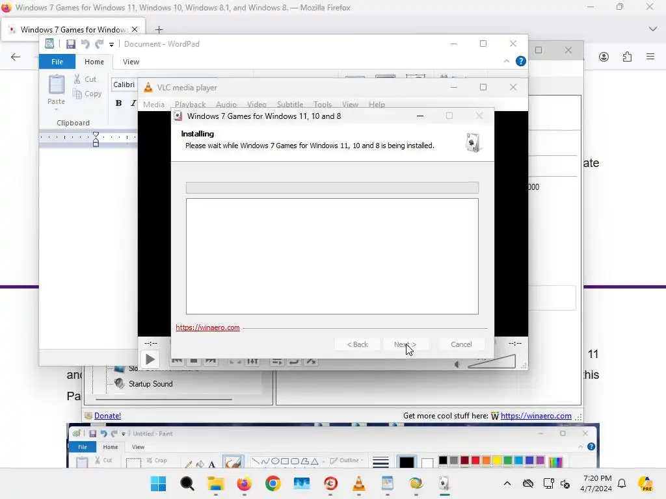Toggle Bold formatting in WordPad

pyautogui.click(x=118, y=103)
